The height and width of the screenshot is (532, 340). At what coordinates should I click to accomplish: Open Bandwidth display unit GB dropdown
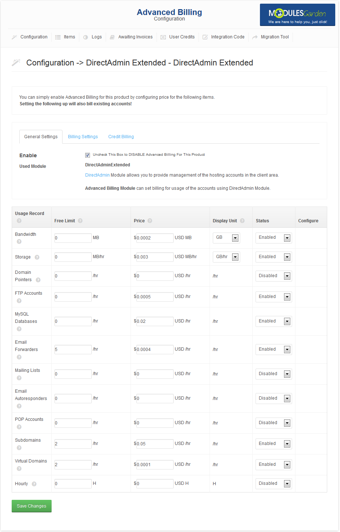click(x=226, y=238)
